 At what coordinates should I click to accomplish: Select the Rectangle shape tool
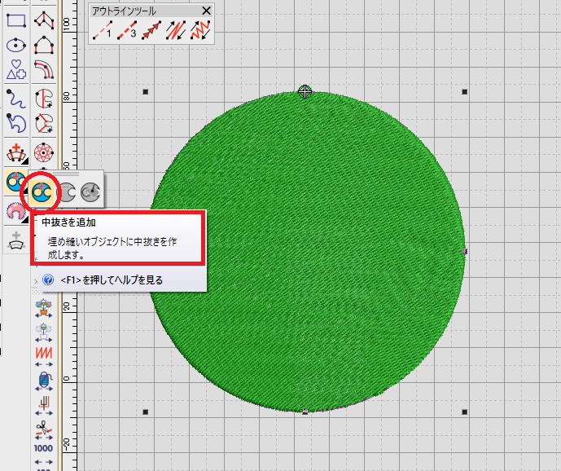16,20
